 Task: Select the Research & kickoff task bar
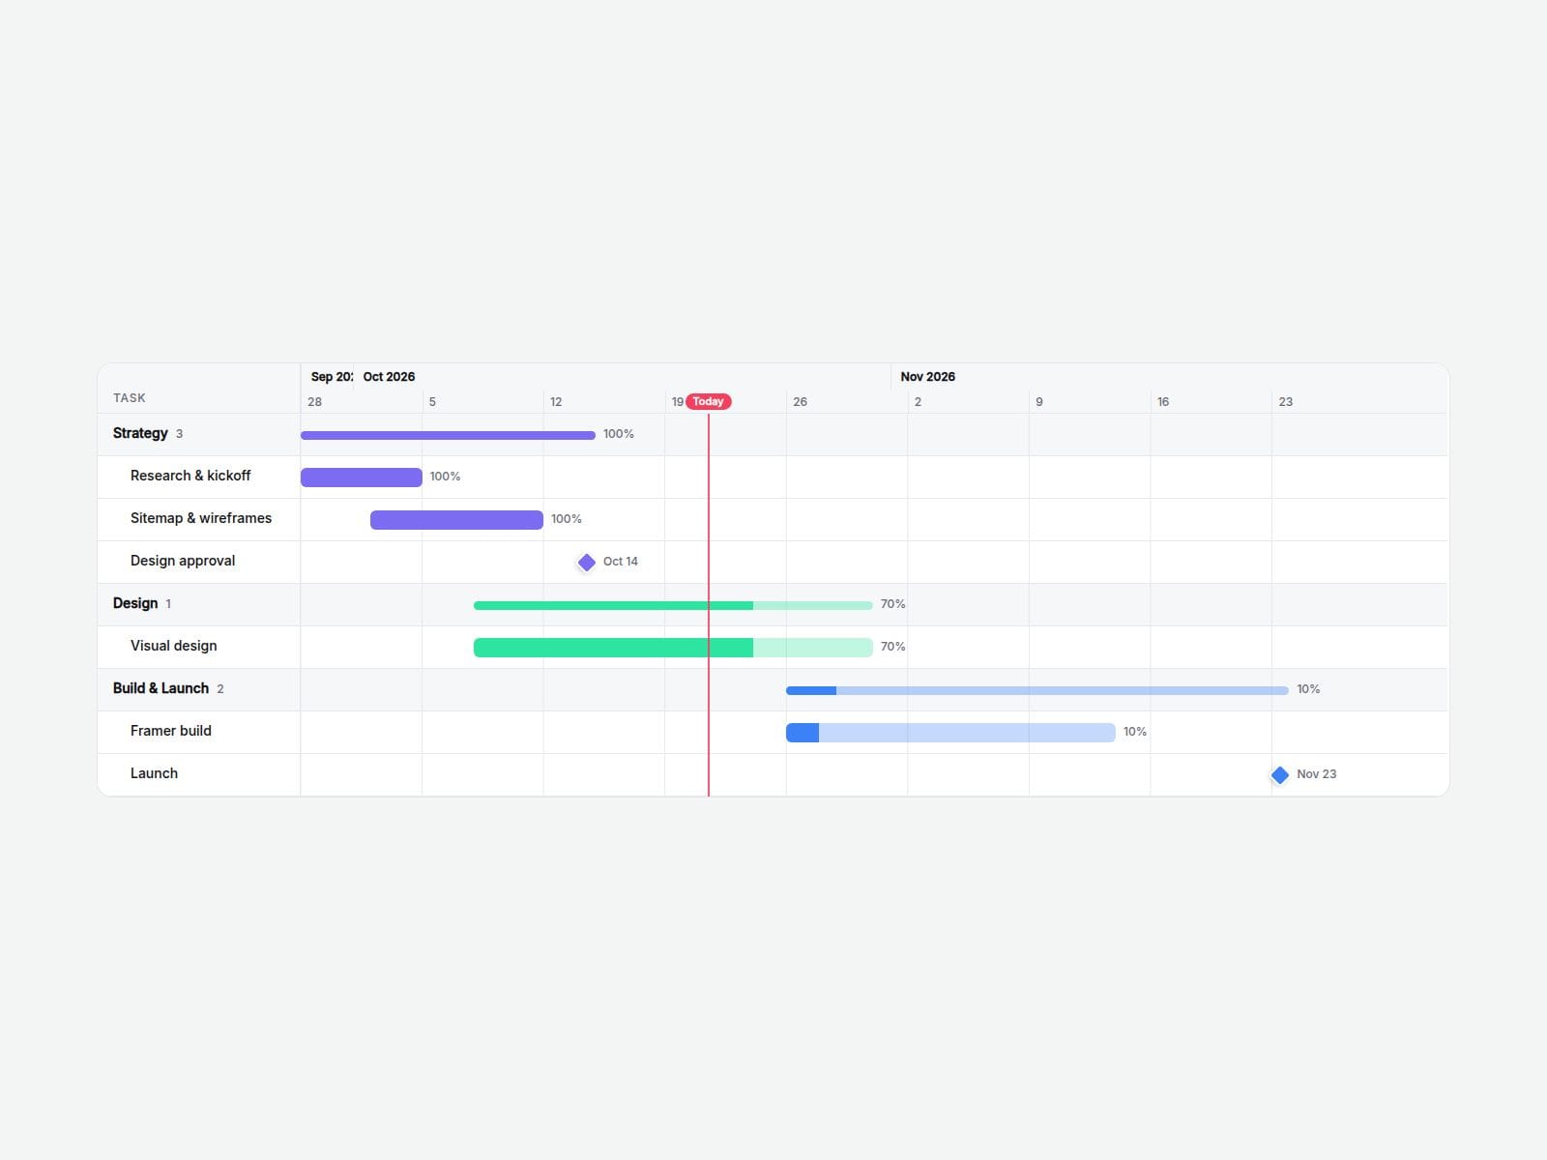(x=362, y=478)
